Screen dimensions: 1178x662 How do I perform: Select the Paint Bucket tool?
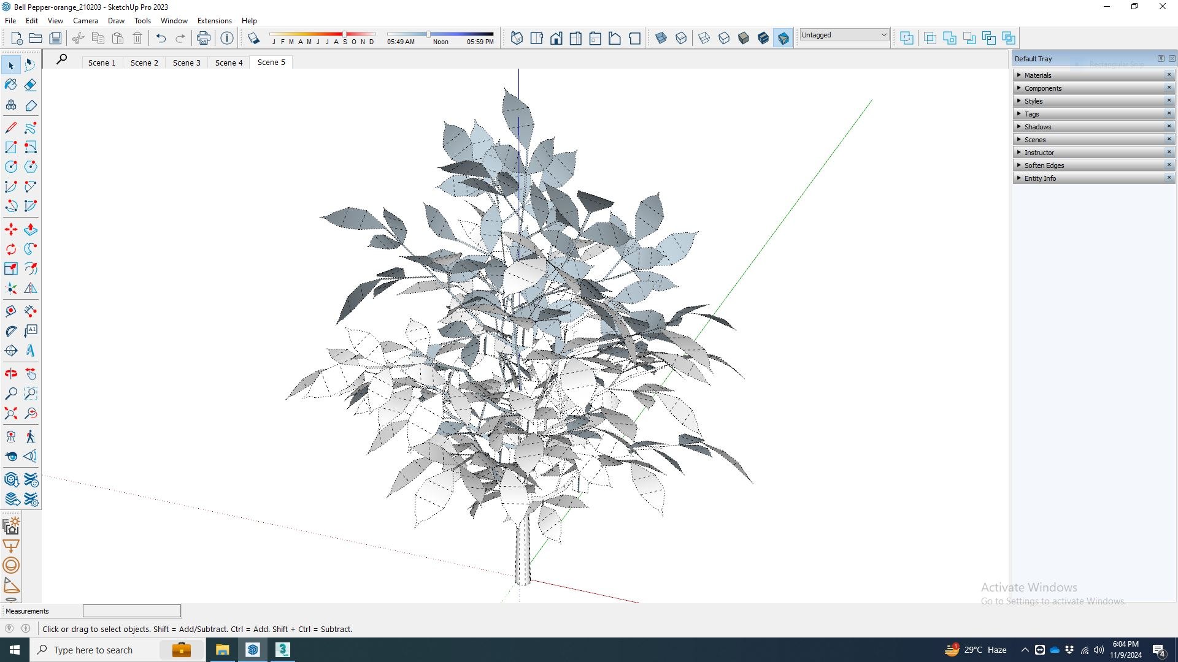click(11, 85)
